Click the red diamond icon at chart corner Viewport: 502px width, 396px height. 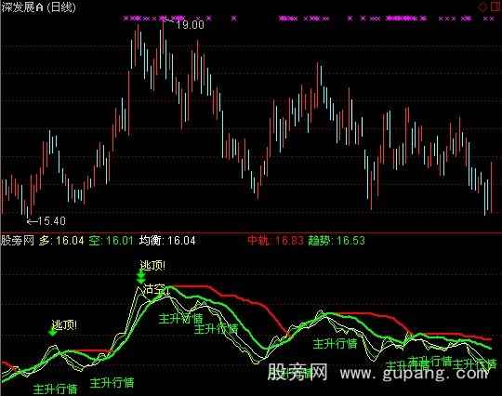tap(482, 7)
